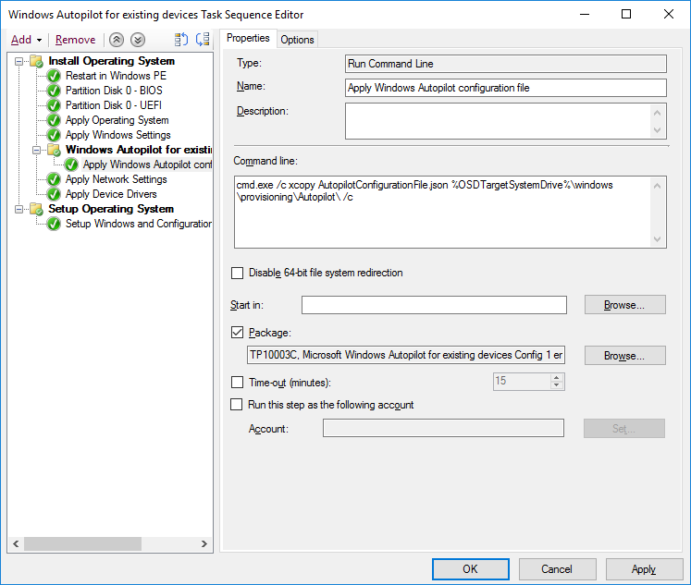Image resolution: width=691 pixels, height=585 pixels.
Task: Select the Apply Network Settings step
Action: 117,179
